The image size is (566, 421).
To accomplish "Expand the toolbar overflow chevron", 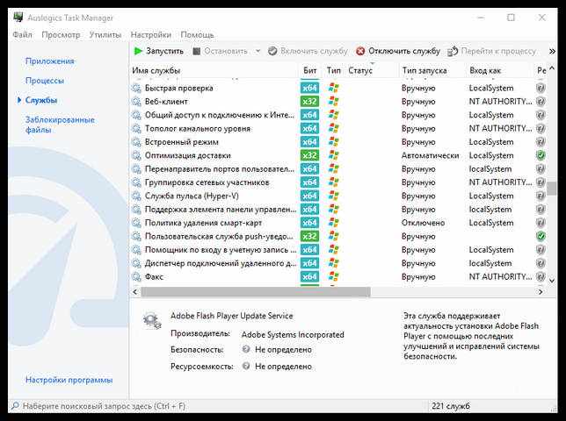I will tap(552, 52).
